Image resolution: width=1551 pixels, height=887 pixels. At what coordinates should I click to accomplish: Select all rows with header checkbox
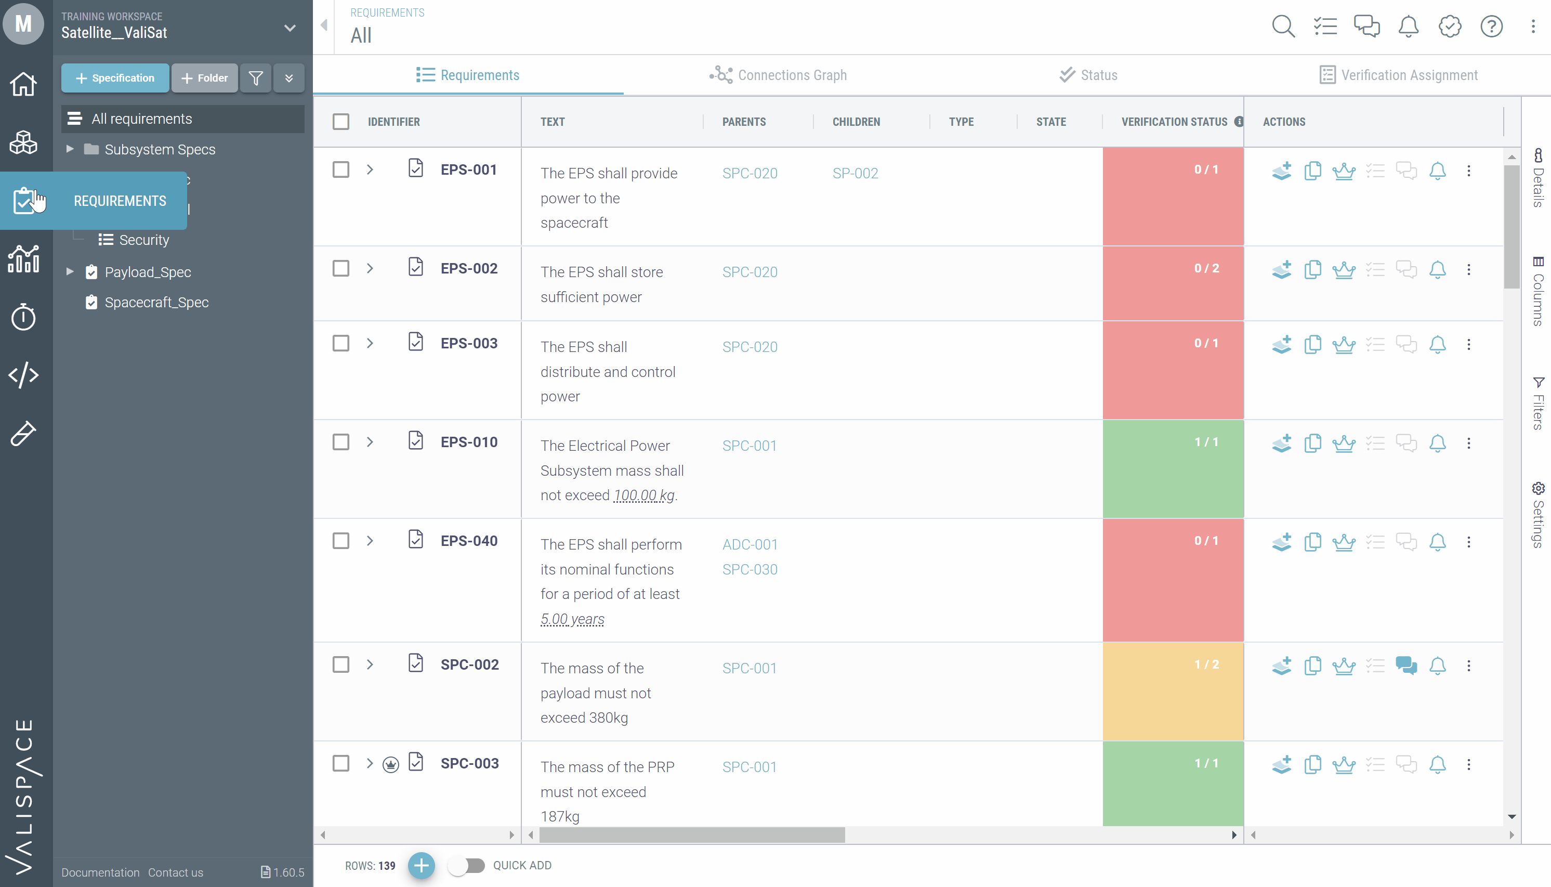(x=341, y=122)
